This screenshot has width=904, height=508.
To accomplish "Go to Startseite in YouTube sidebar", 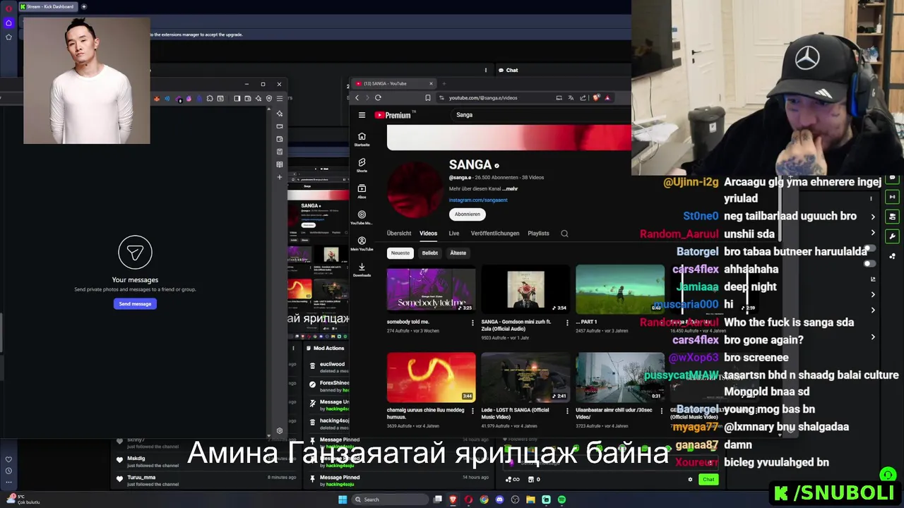I will 362,139.
